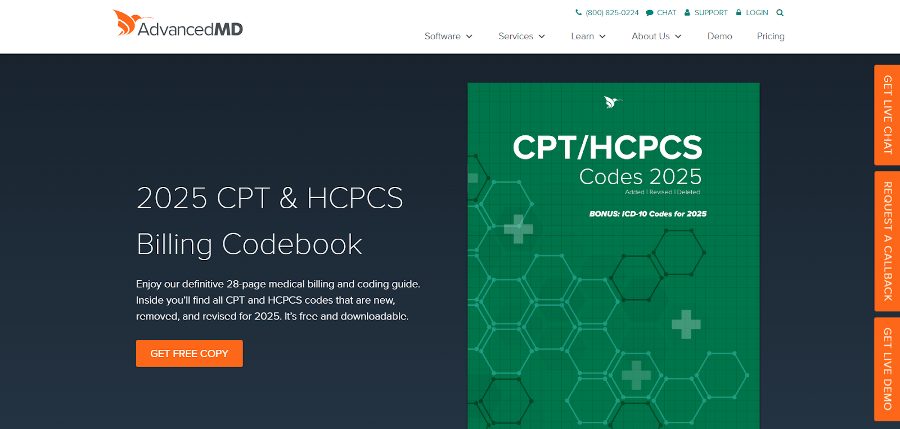Click the login padlock icon

739,12
